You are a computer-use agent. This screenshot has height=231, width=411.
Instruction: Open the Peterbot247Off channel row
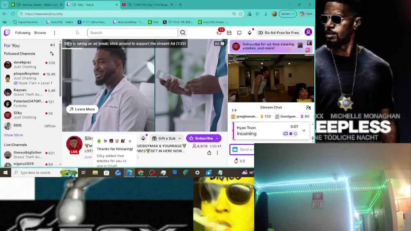coord(30,104)
